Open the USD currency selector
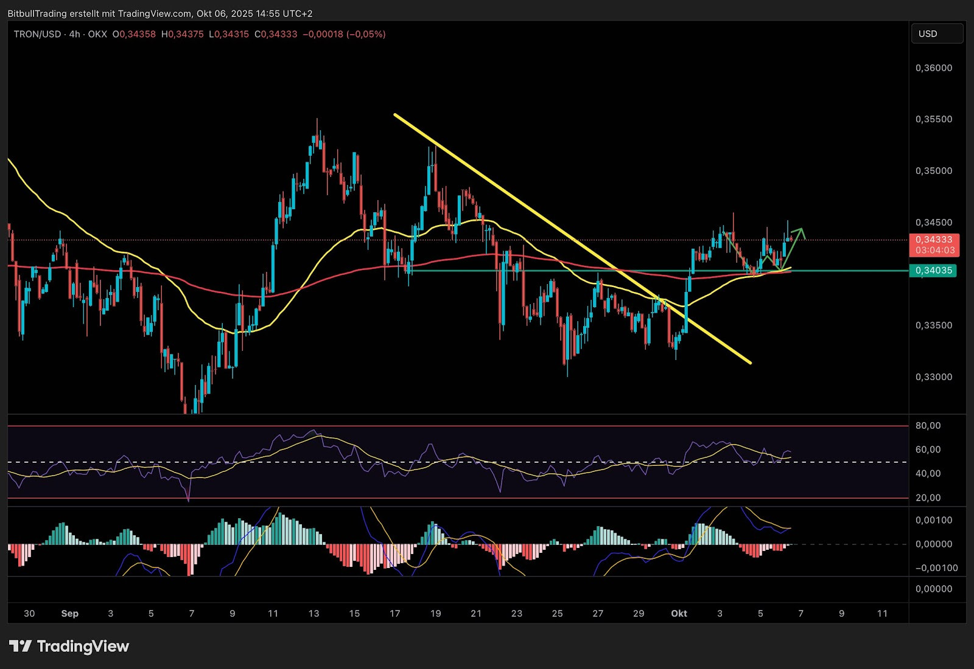The width and height of the screenshot is (974, 669). (936, 34)
